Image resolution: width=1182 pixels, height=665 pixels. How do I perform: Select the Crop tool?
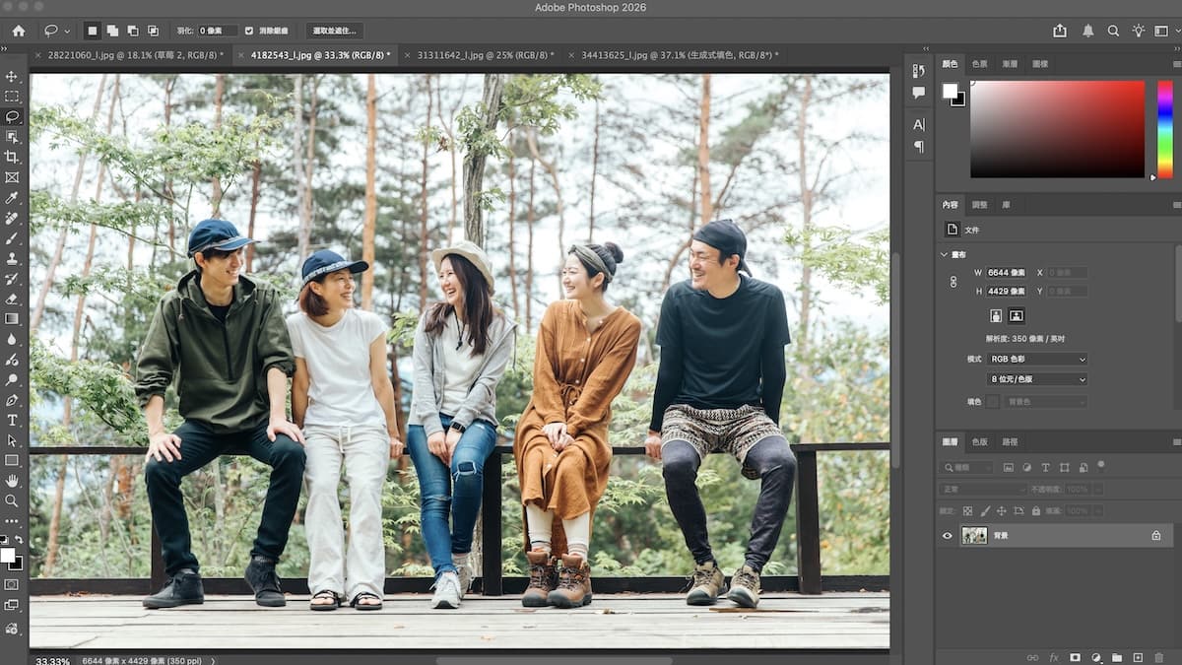12,157
